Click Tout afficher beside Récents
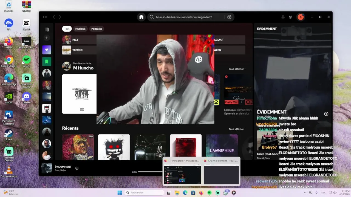The width and height of the screenshot is (351, 197). pyautogui.click(x=236, y=129)
